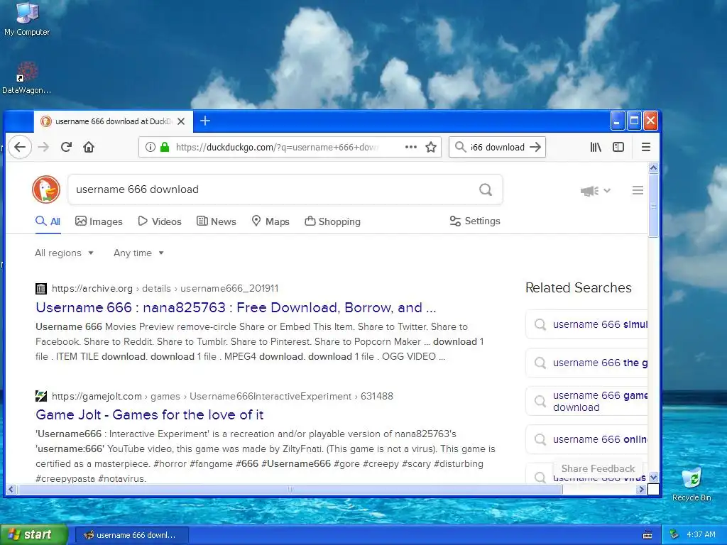The height and width of the screenshot is (545, 727).
Task: Click horizontal scrollbar left arrow
Action: tap(11, 489)
